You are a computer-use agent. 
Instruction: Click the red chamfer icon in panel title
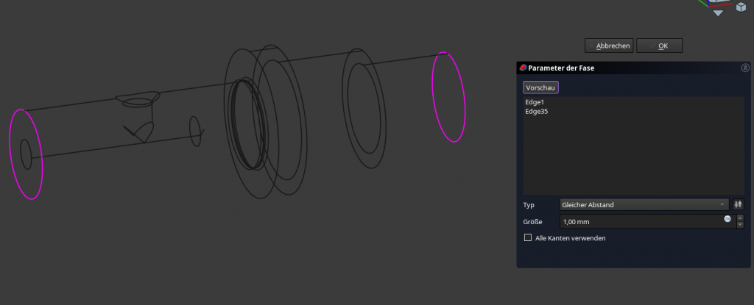coord(524,68)
